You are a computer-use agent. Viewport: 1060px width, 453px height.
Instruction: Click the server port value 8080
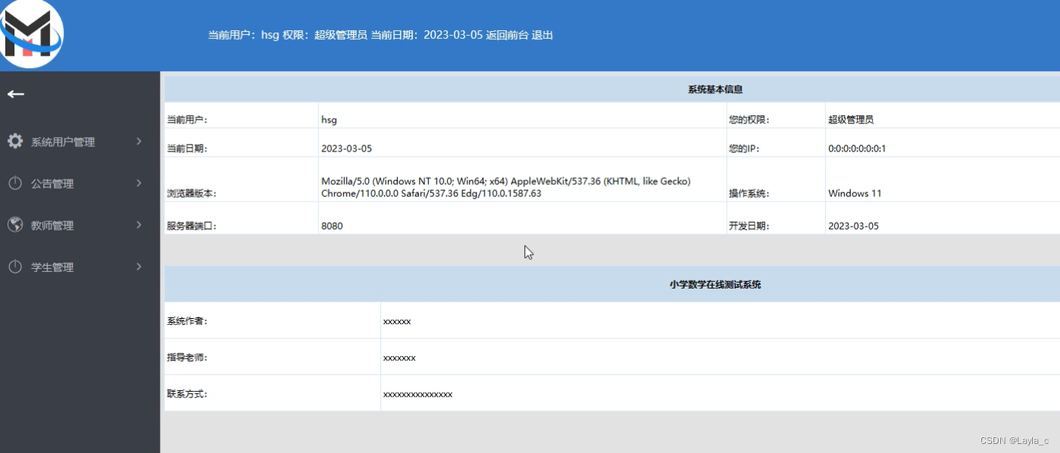tap(332, 226)
